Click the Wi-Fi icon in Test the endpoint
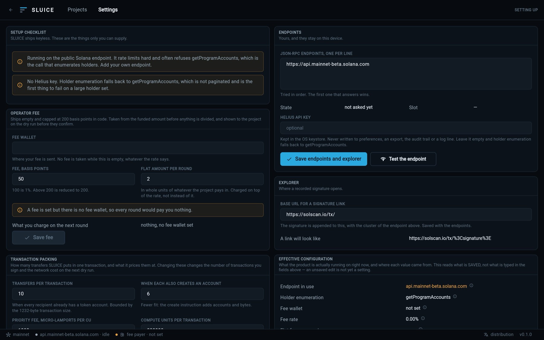The width and height of the screenshot is (544, 340). tap(383, 159)
